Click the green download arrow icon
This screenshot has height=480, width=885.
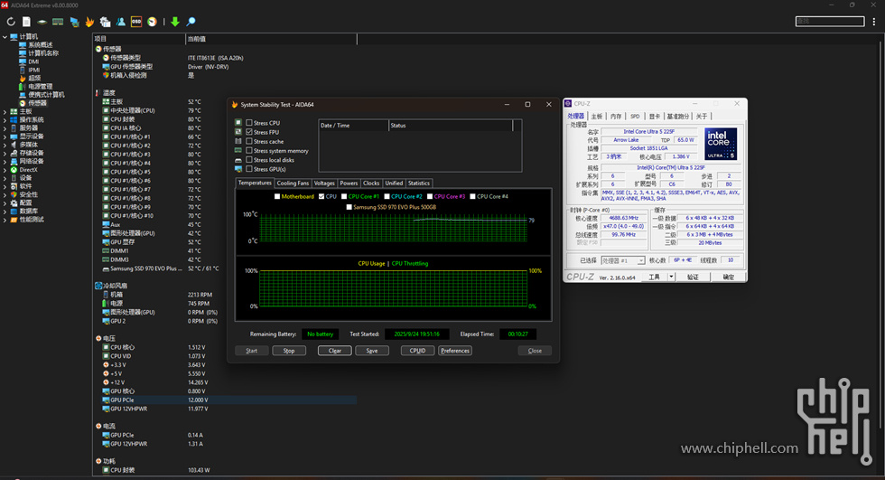pos(175,22)
